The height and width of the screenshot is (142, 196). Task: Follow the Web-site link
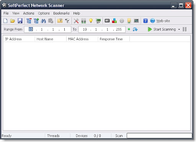tap(163, 21)
